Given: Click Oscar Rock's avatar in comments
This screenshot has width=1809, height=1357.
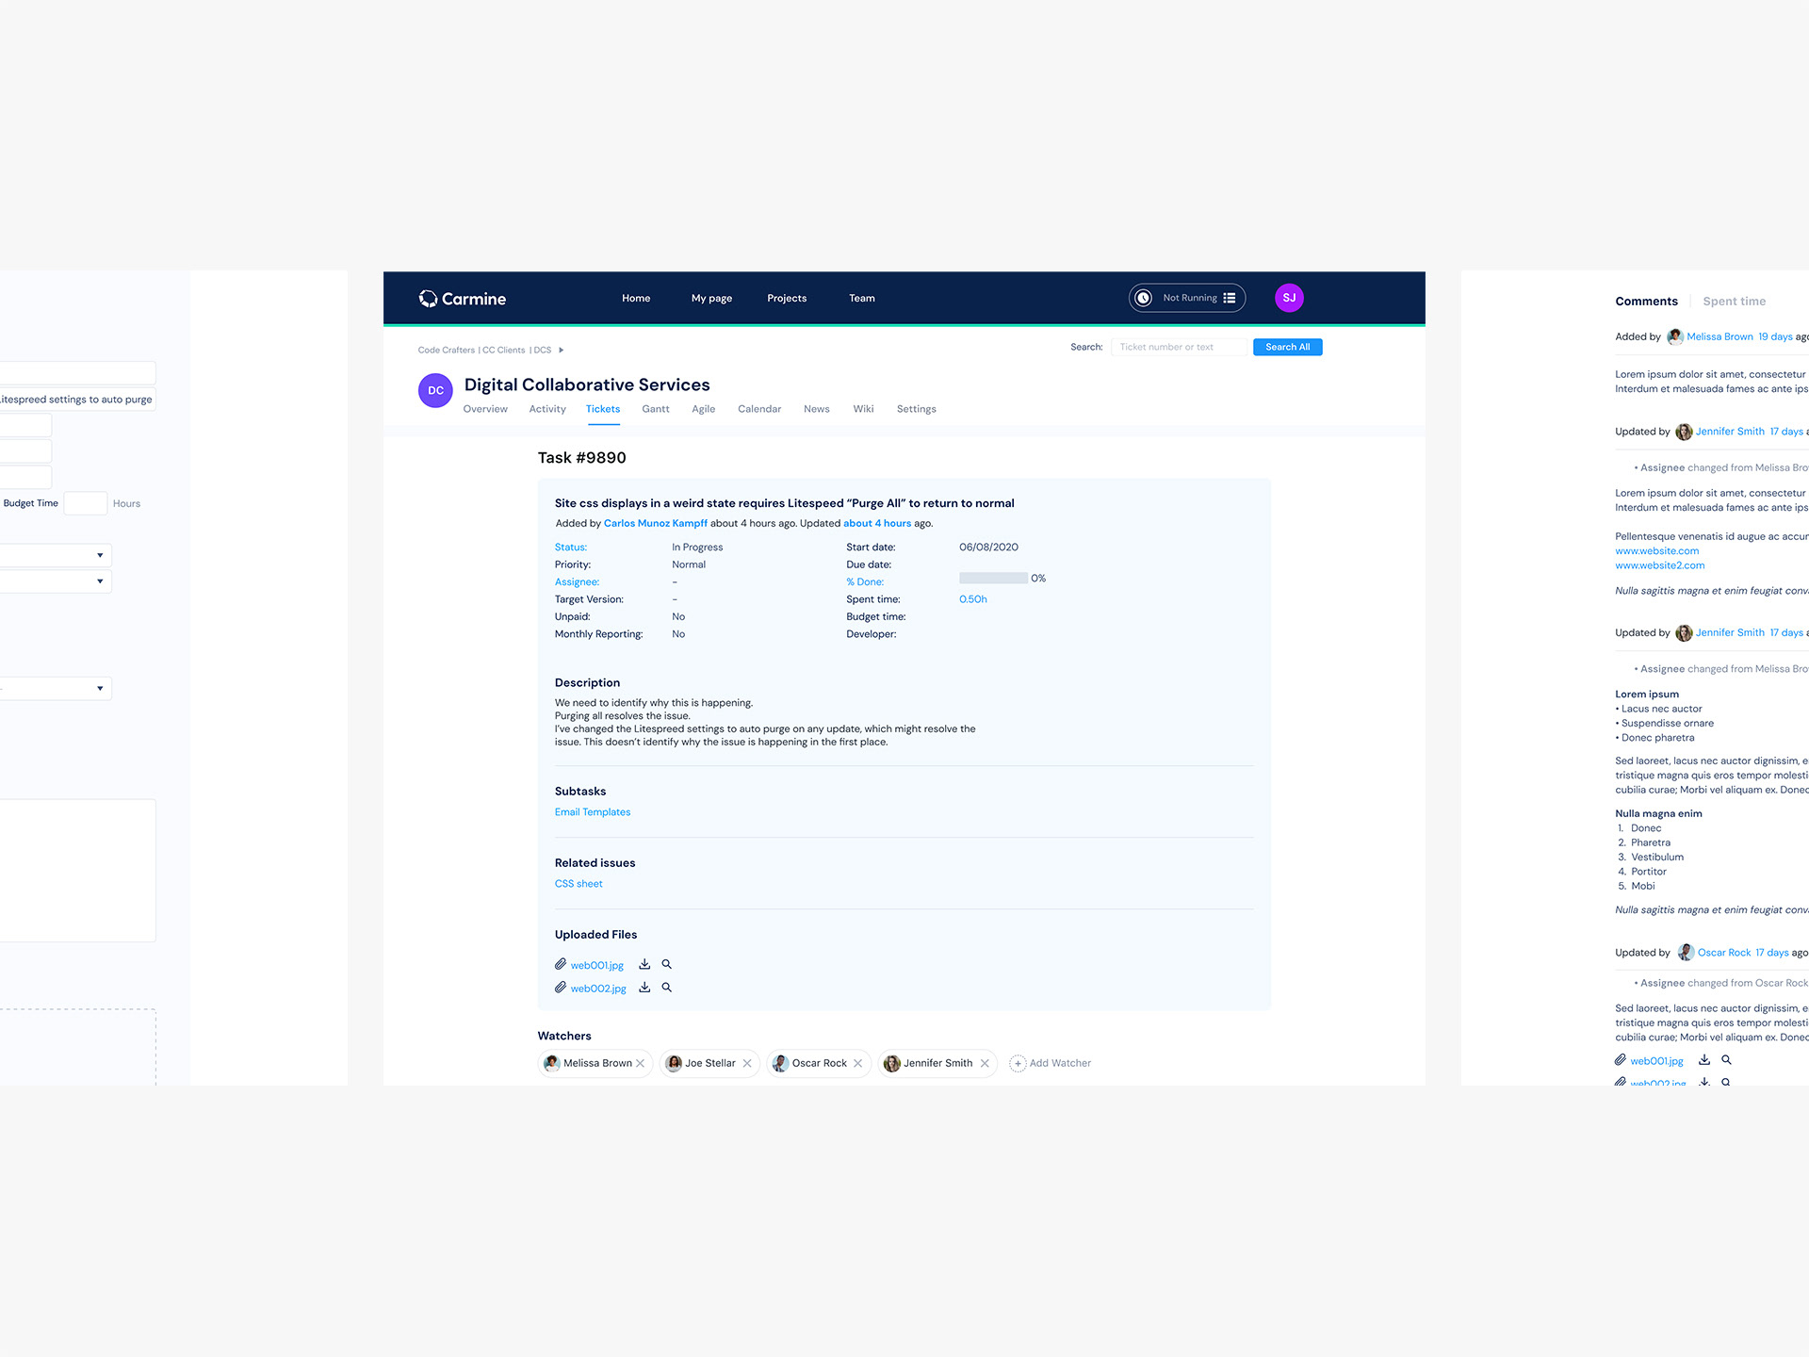Looking at the screenshot, I should pyautogui.click(x=1686, y=953).
